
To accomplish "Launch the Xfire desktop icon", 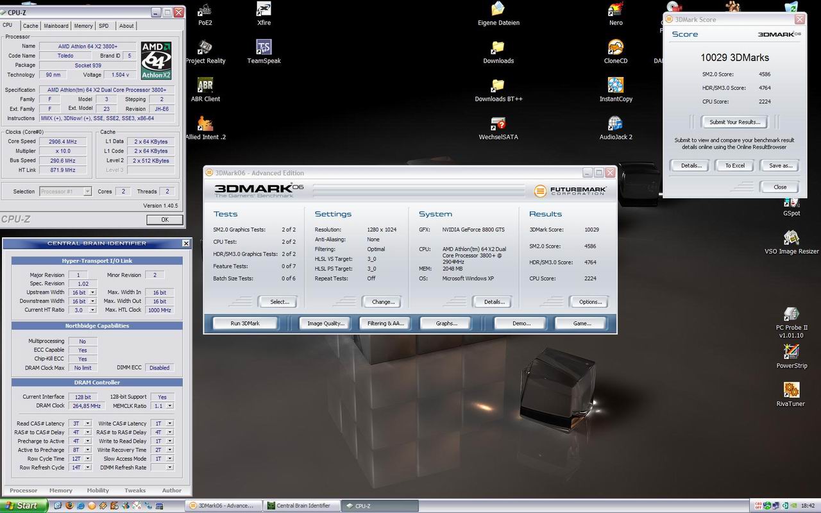I will point(264,10).
